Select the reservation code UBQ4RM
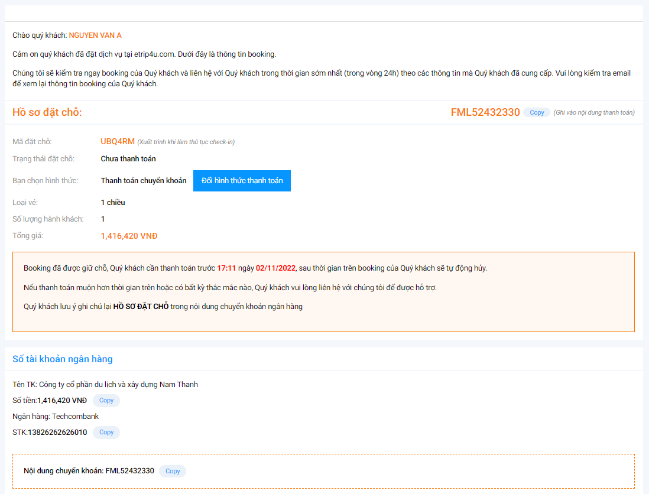This screenshot has width=649, height=494. (118, 141)
